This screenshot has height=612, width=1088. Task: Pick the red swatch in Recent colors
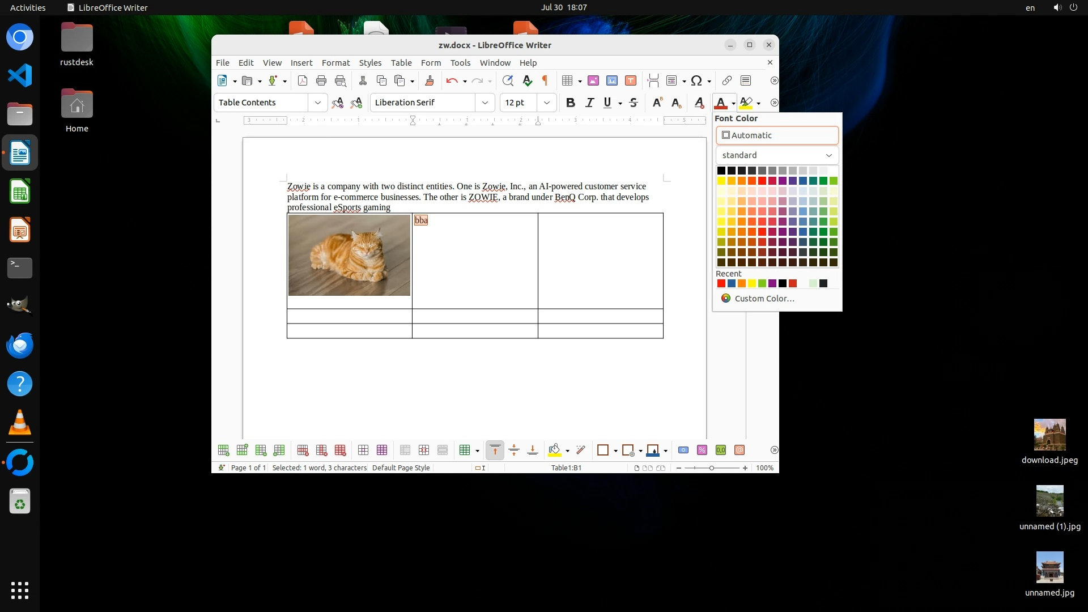click(x=721, y=284)
